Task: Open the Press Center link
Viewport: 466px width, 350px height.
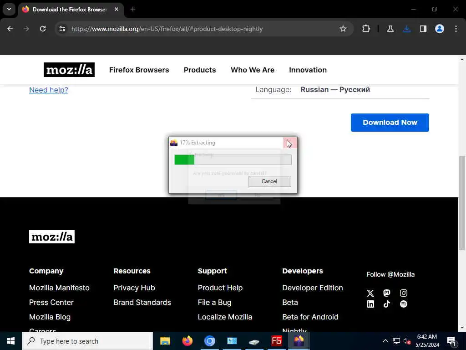Action: [x=51, y=303]
